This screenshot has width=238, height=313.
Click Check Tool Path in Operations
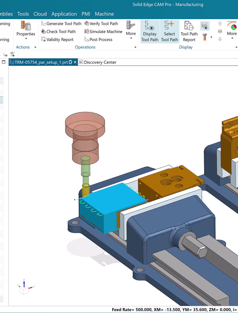(59, 32)
